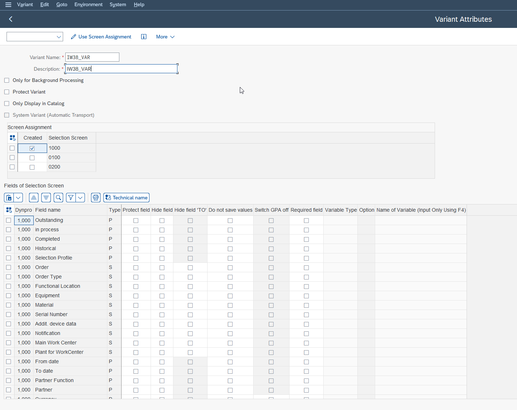Click the Variable Type column header
The height and width of the screenshot is (410, 517).
tap(341, 210)
